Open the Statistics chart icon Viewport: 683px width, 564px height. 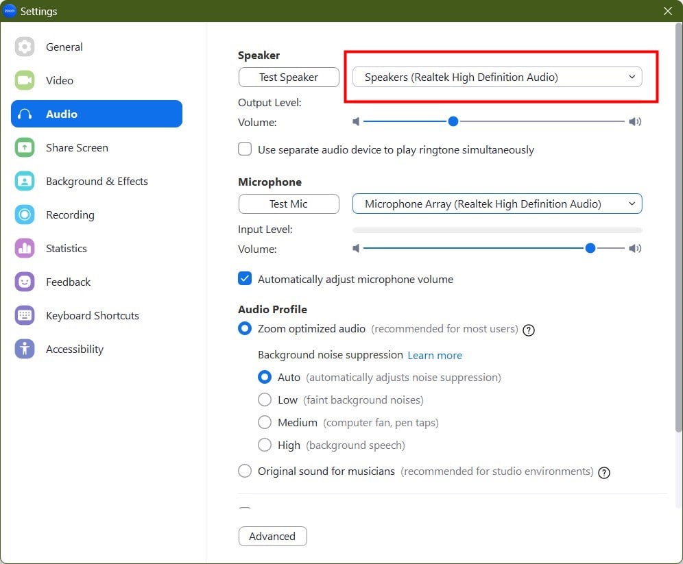25,248
